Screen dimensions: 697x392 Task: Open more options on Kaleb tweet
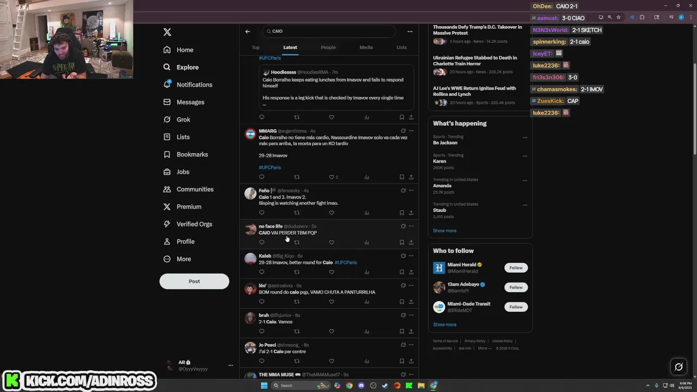point(411,256)
